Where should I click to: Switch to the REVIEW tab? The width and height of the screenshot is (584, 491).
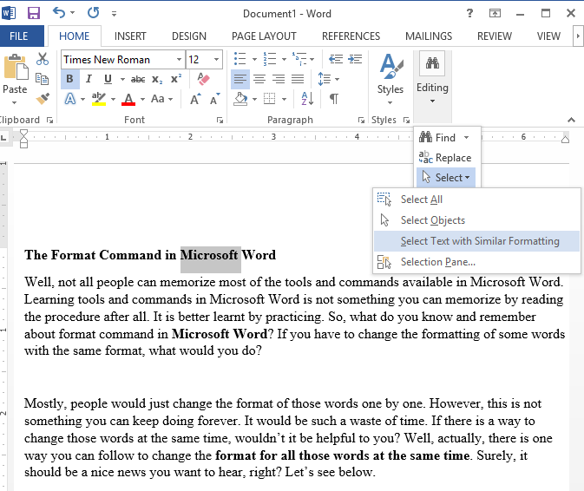click(495, 36)
